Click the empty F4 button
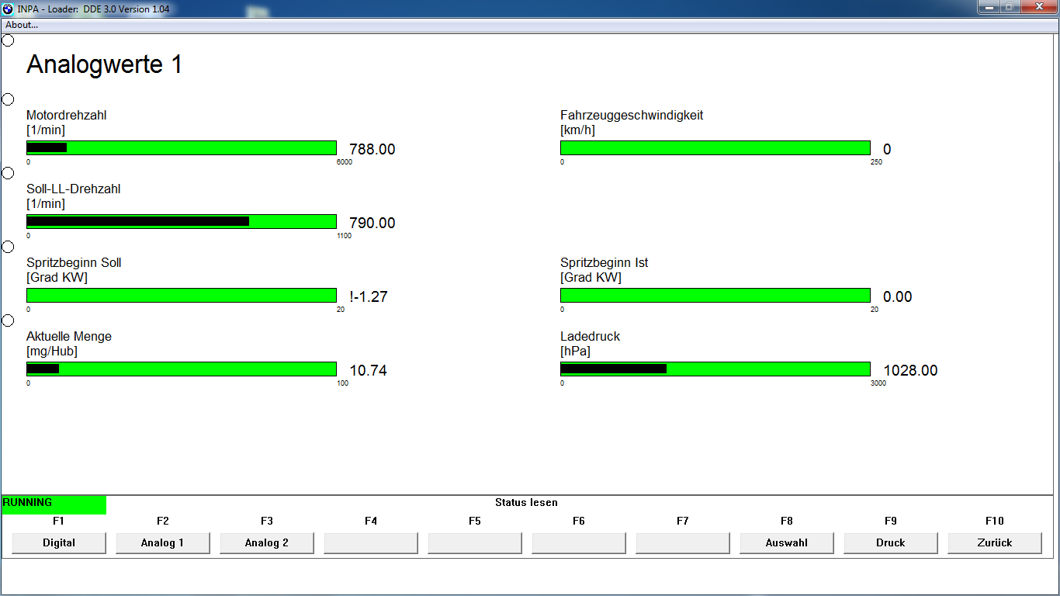The width and height of the screenshot is (1060, 596). tap(371, 543)
